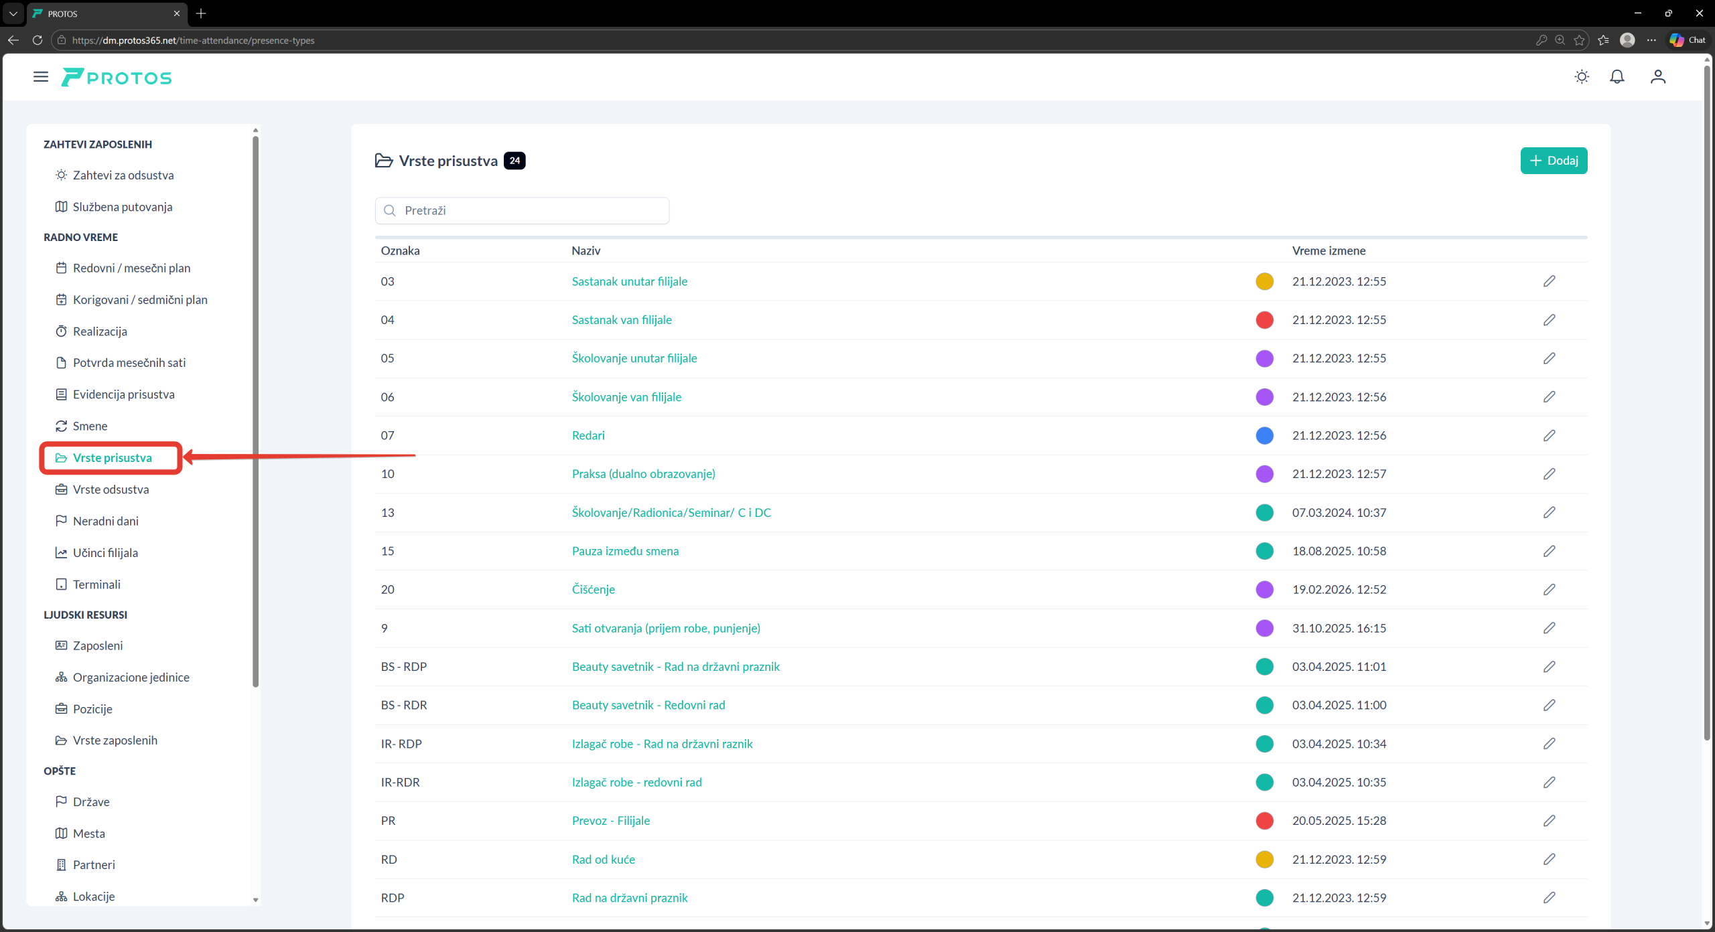This screenshot has width=1715, height=932.
Task: Edit the Čišćenje presence type via pencil
Action: pyautogui.click(x=1550, y=589)
